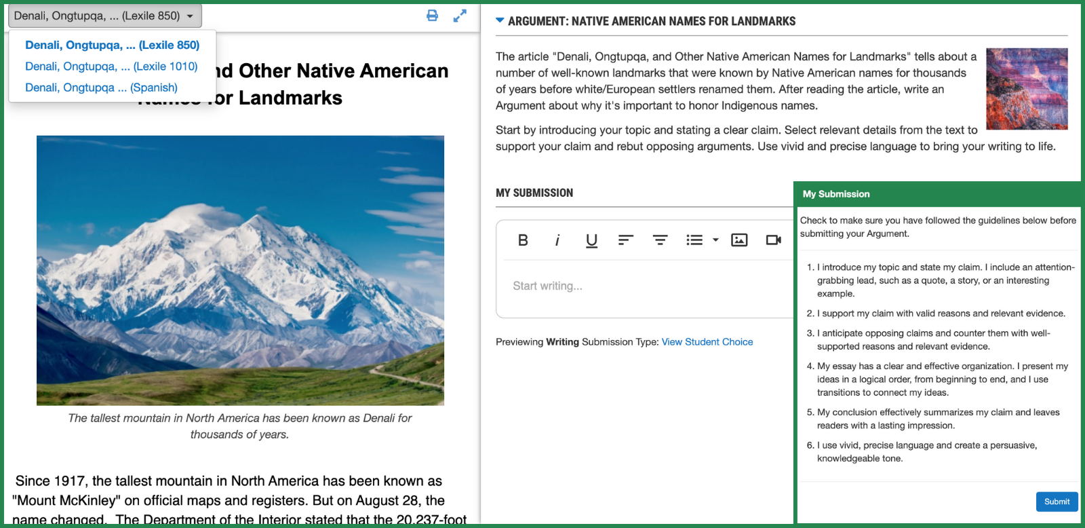The image size is (1085, 528).
Task: Click the Denali mountain photo
Action: 241,270
